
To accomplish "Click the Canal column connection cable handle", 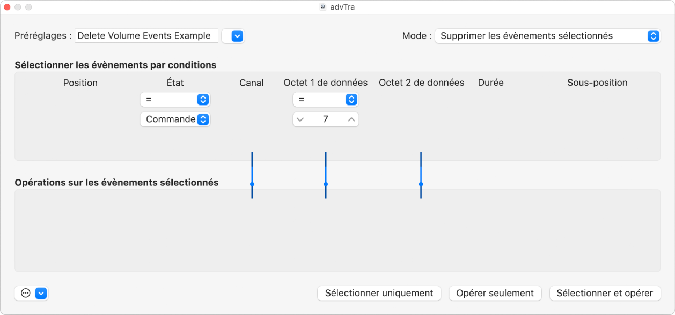I will pos(252,185).
